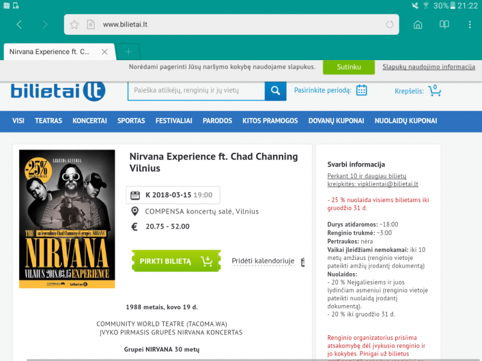Open the browser three-dot menu
The height and width of the screenshot is (361, 482).
point(470,24)
